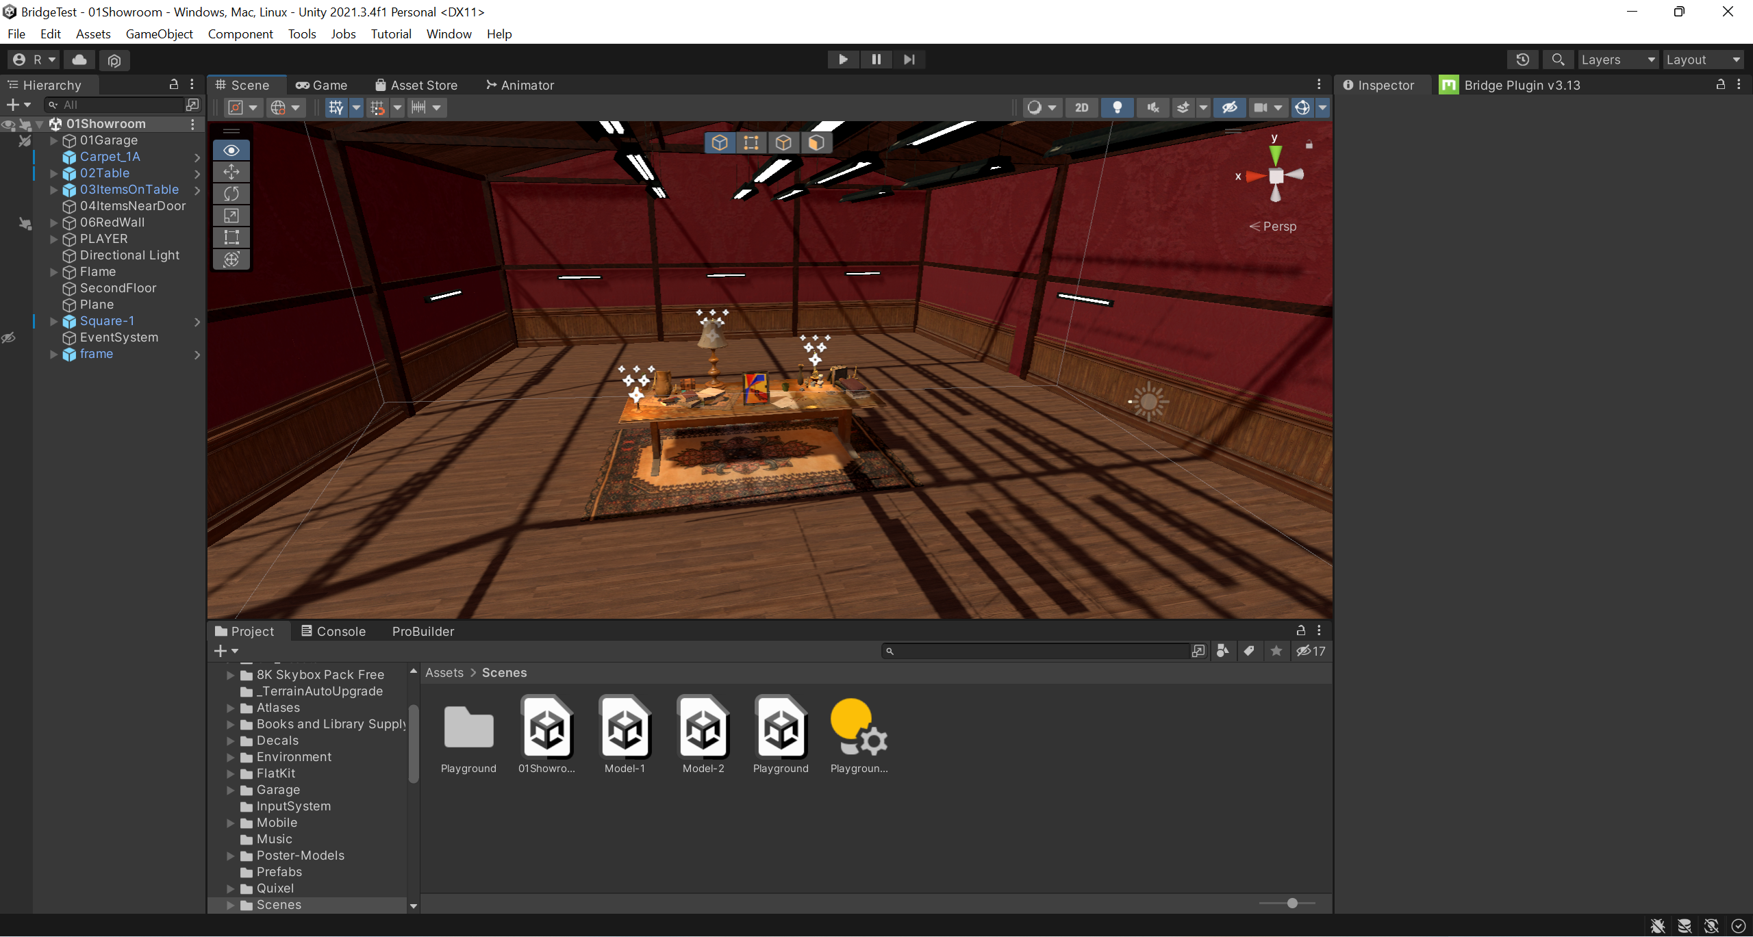Expand the 02Table hierarchy item
1753x937 pixels.
pyautogui.click(x=54, y=173)
